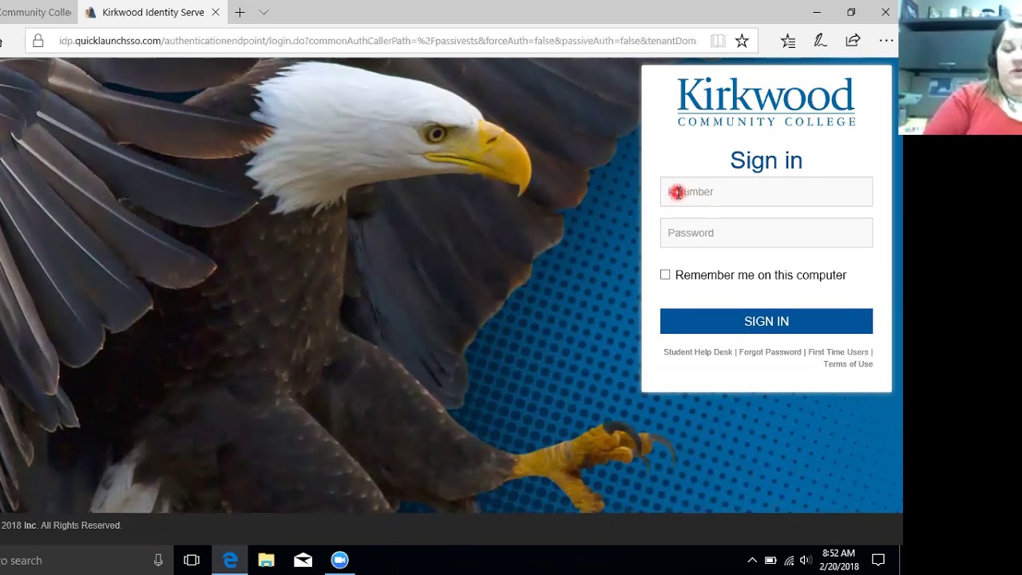Click the browser address bar URL

pos(377,41)
